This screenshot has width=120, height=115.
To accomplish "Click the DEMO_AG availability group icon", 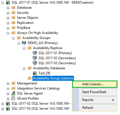I will (24, 43).
